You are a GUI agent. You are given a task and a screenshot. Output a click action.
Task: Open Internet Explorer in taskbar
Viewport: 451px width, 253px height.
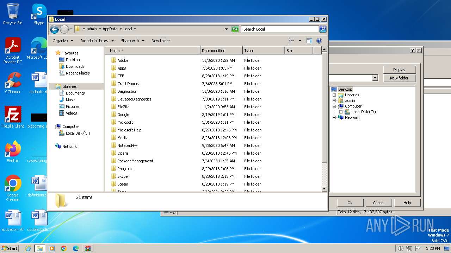[28, 248]
